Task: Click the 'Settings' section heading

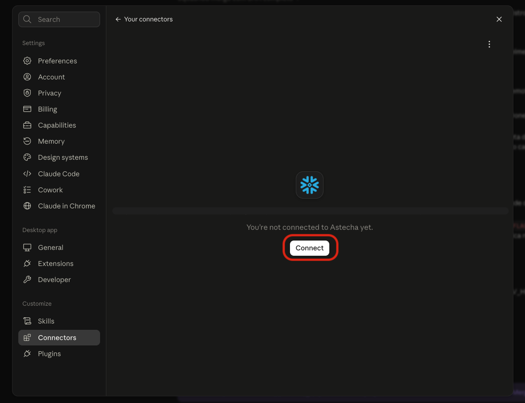Action: click(34, 43)
